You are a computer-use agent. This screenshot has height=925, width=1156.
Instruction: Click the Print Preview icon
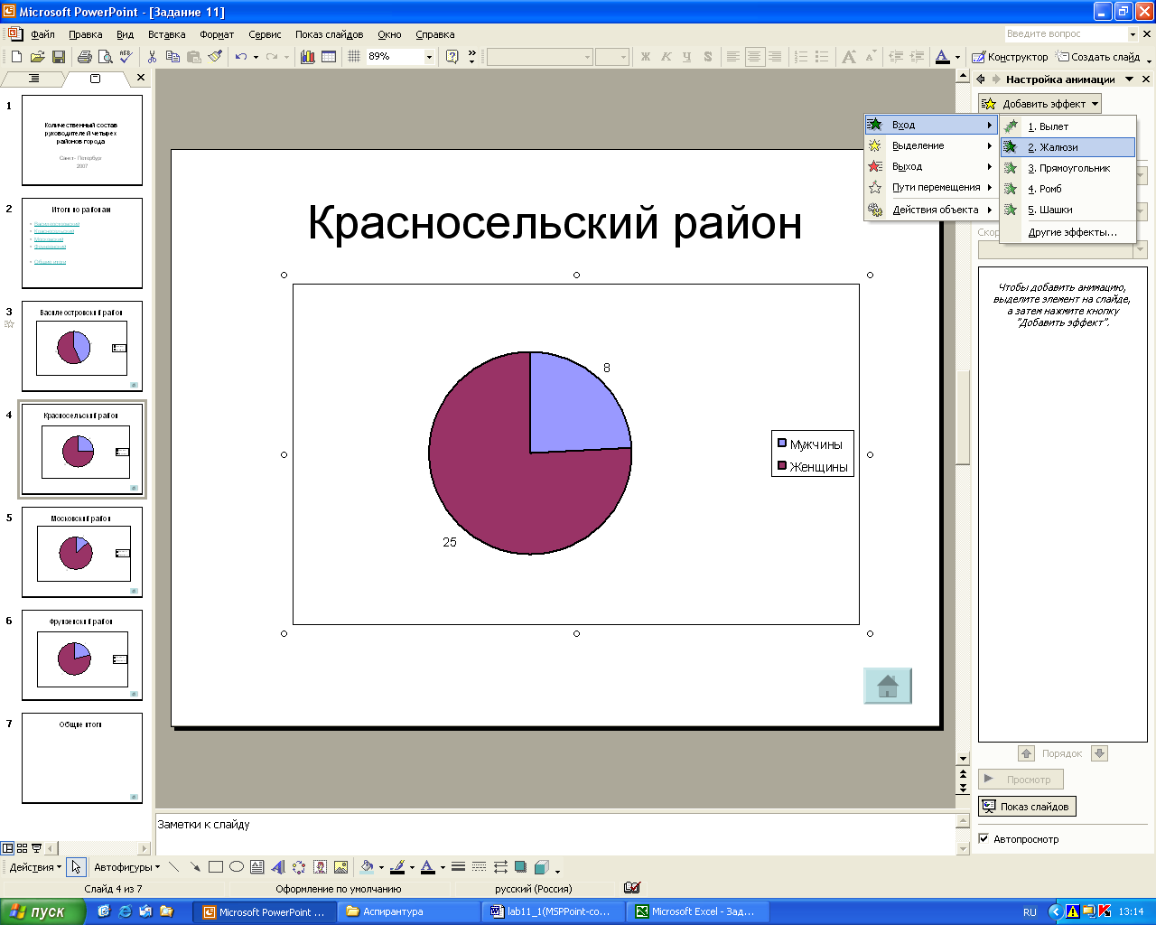click(x=106, y=57)
